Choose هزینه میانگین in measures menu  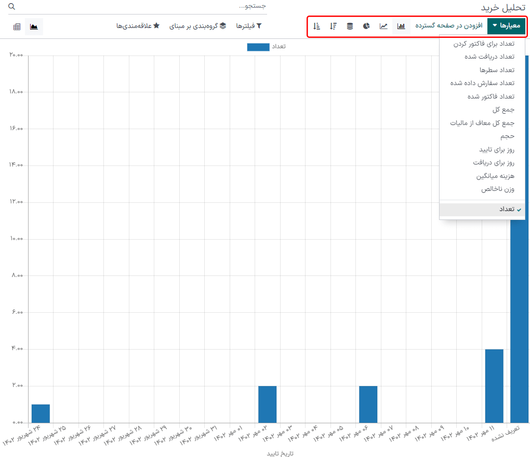tap(495, 176)
